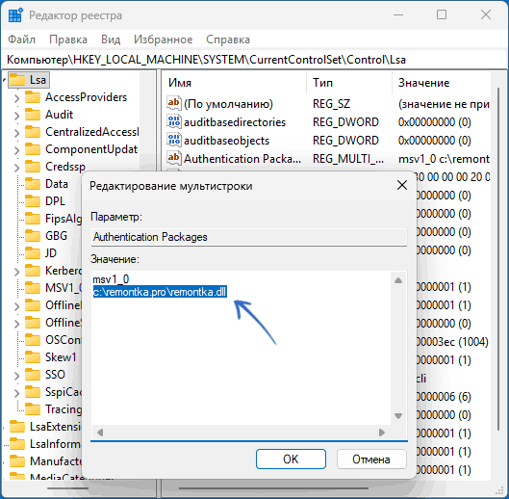Image resolution: width=509 pixels, height=499 pixels.
Task: Expand the SspiCache key node
Action: (x=17, y=393)
